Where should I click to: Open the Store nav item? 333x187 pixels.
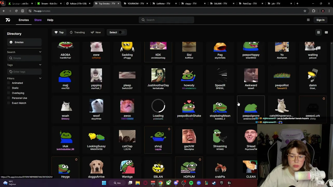38,20
